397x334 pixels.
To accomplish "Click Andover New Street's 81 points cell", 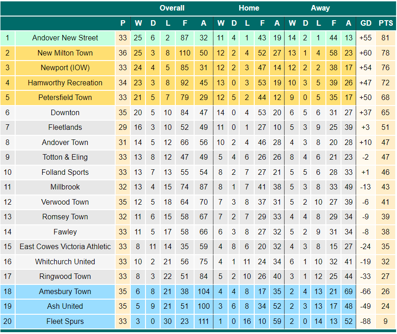I will 386,38.
